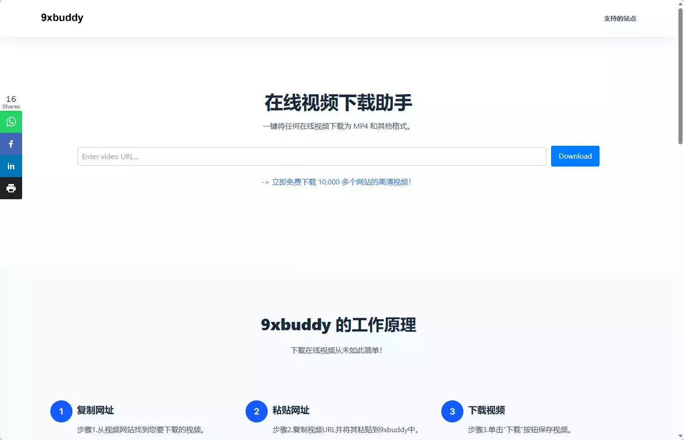Click the 步骤3 description text

(520, 430)
